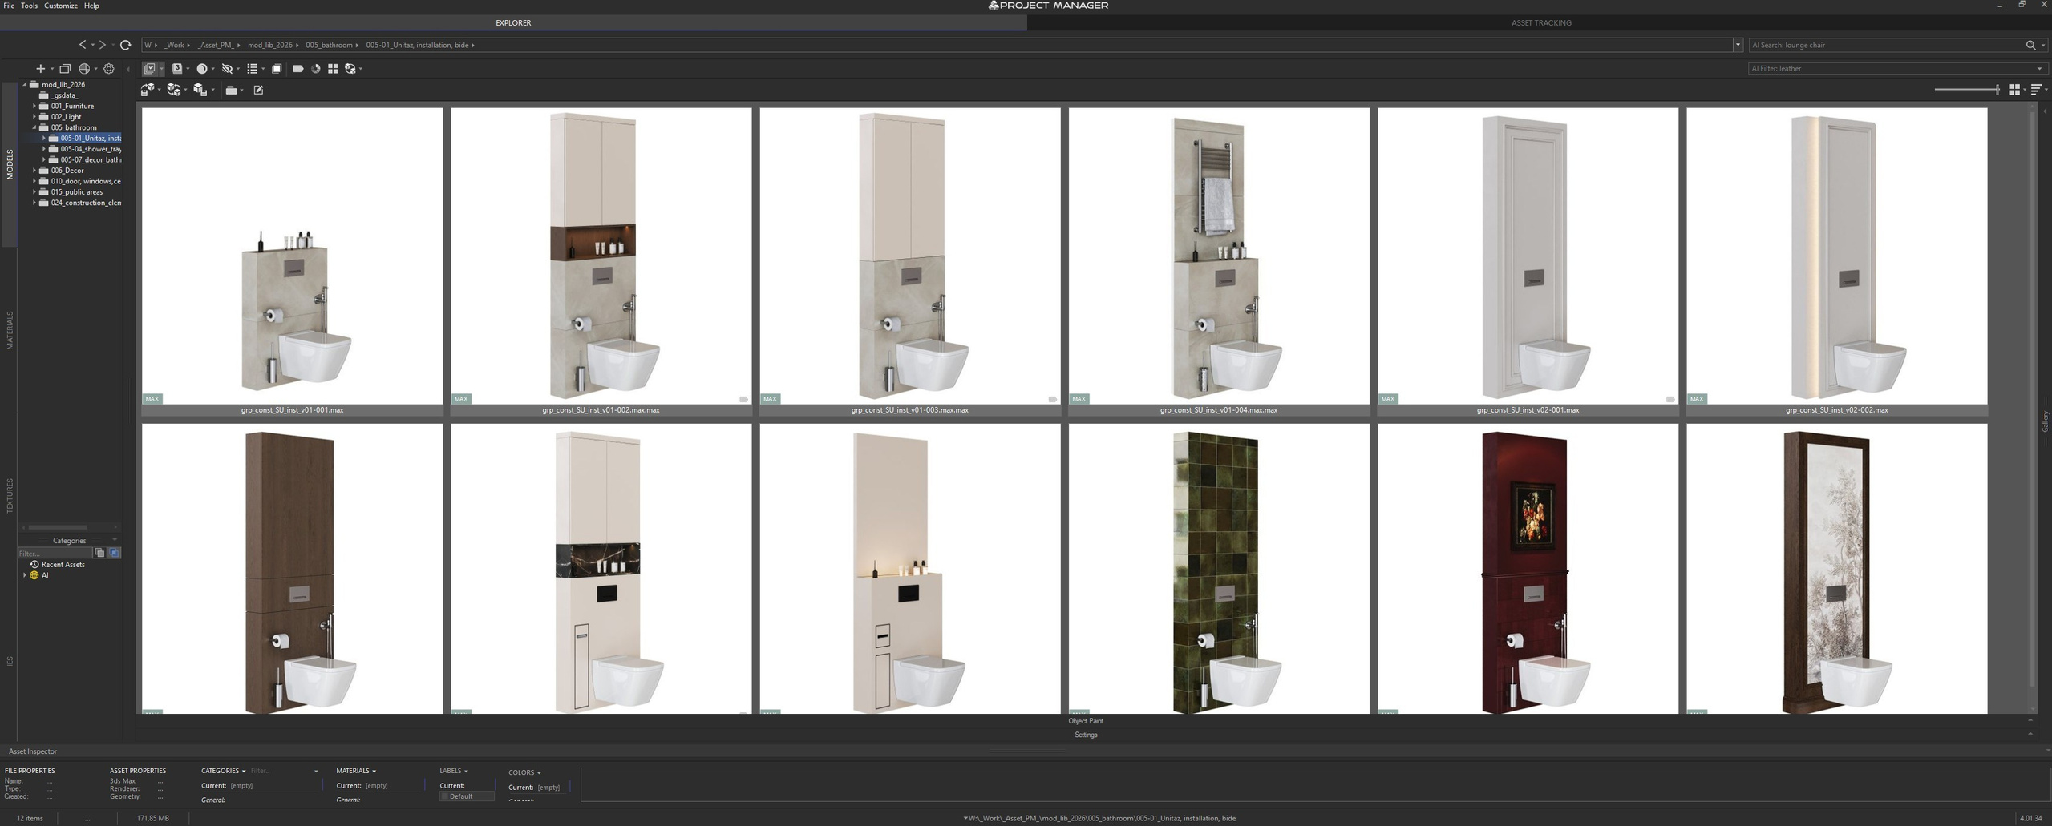Click the pencil edit icon in toolbar
Image resolution: width=2052 pixels, height=826 pixels.
(x=258, y=90)
